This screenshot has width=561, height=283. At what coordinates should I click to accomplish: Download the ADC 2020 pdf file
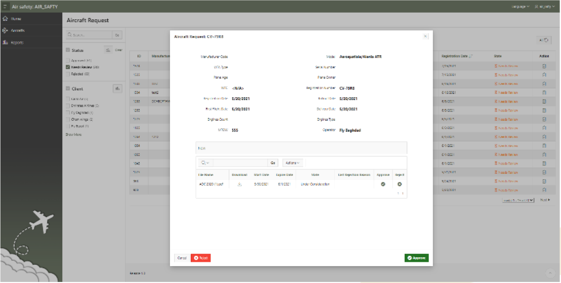239,184
